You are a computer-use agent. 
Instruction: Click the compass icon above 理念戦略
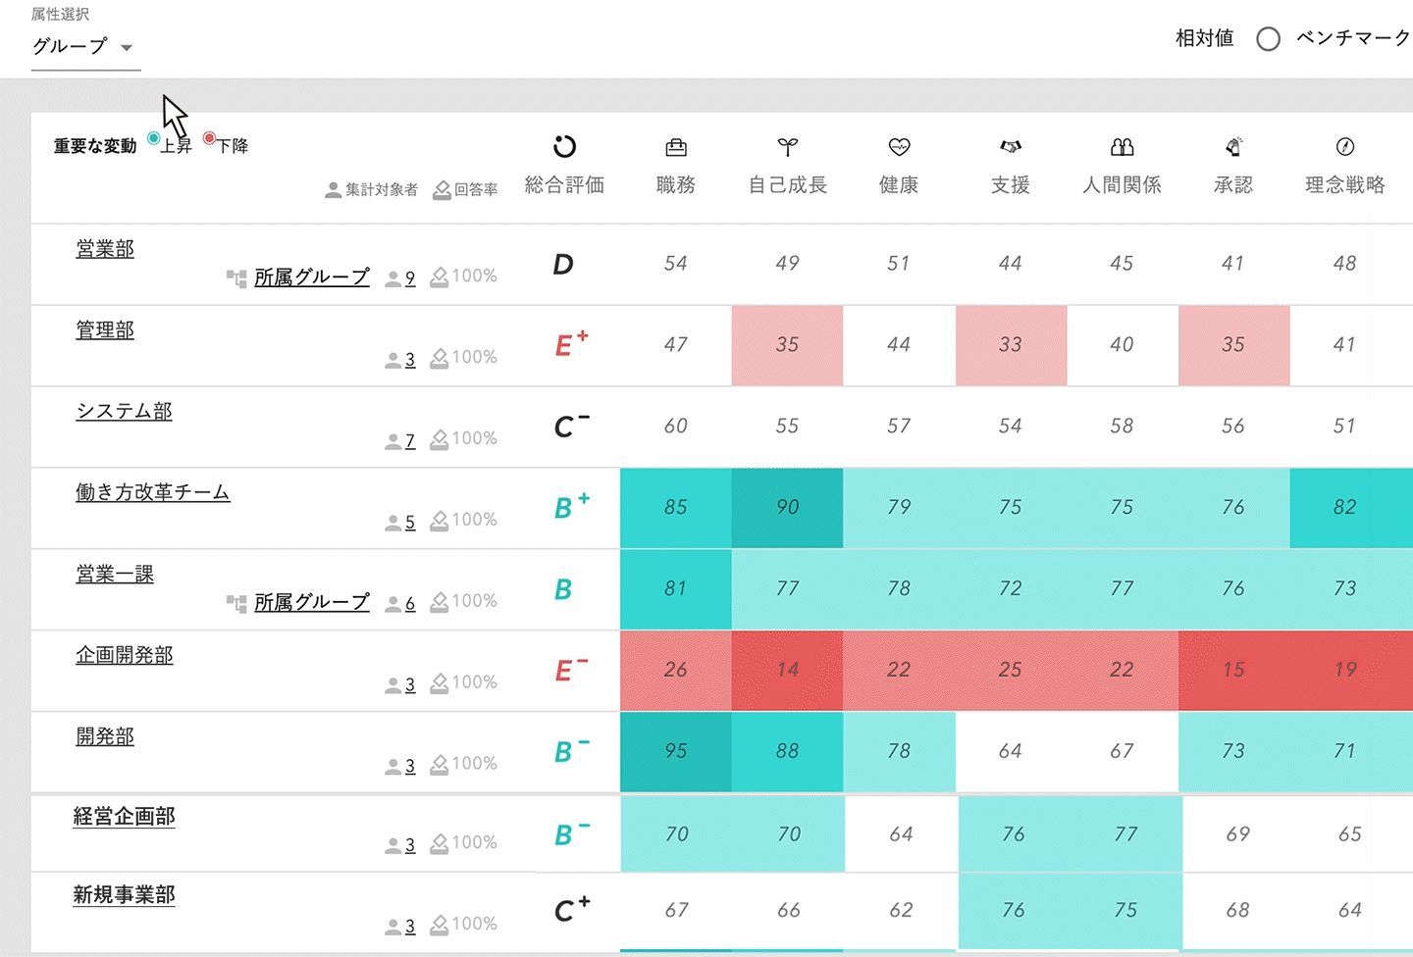(1345, 147)
